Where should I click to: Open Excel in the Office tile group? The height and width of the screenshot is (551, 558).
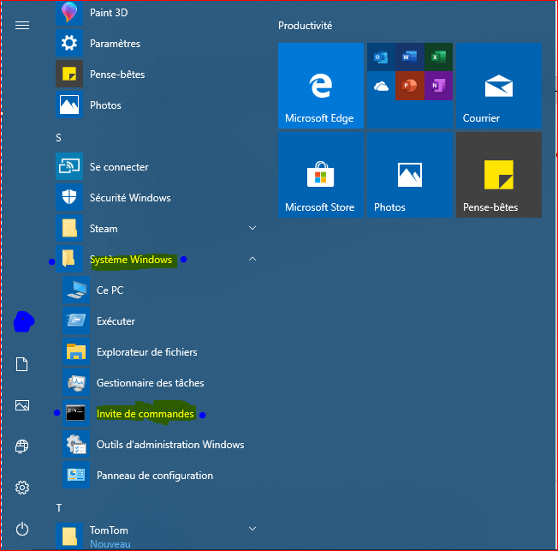(438, 57)
